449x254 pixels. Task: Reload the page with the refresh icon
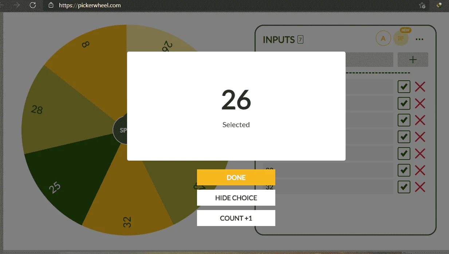33,5
